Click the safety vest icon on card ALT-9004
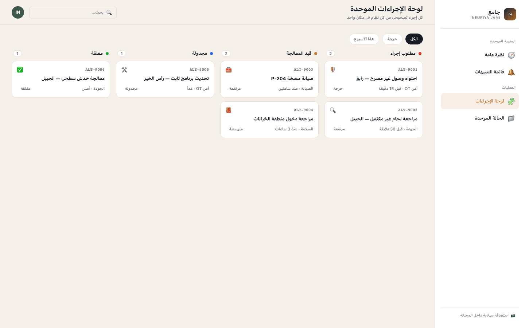 229,110
